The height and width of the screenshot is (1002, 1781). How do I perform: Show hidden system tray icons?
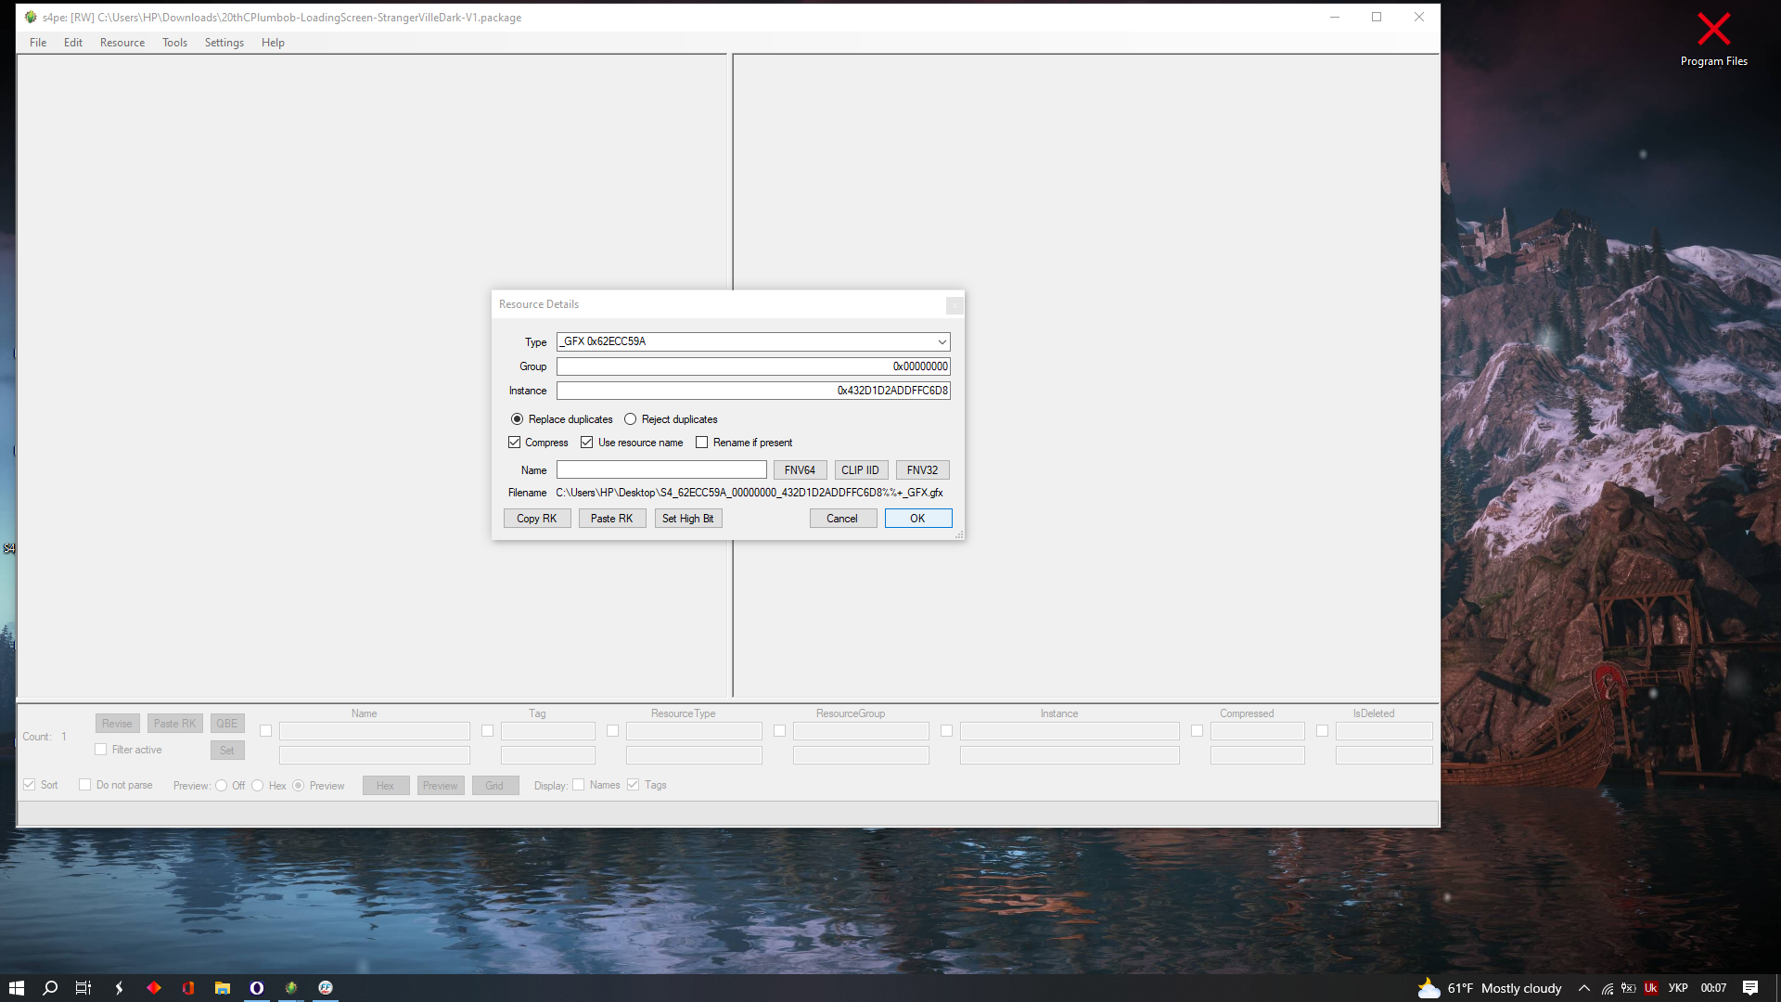[1584, 988]
